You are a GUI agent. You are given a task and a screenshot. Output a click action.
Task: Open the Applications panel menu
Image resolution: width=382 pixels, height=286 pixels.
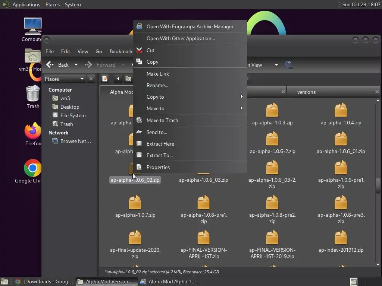[x=26, y=4]
